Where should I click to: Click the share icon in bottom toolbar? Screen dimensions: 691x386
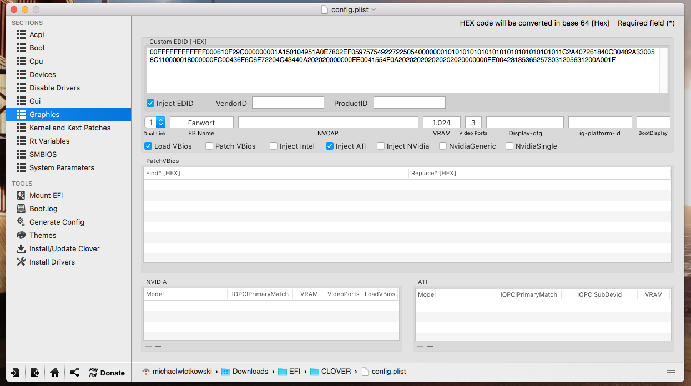pos(74,373)
